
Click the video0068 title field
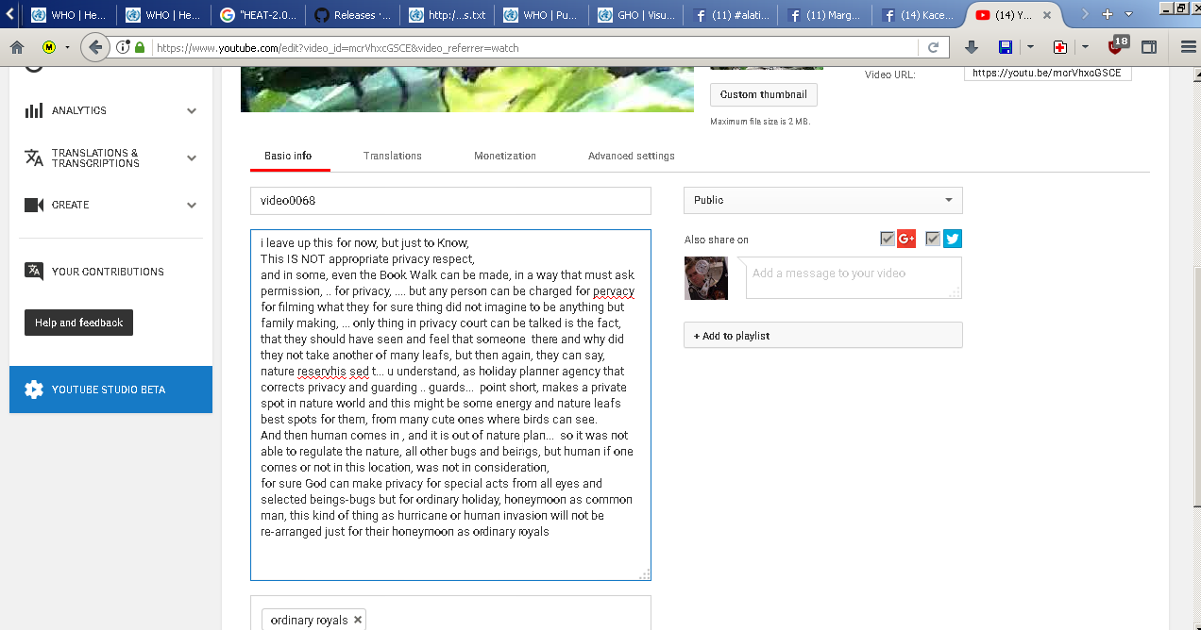pyautogui.click(x=450, y=201)
